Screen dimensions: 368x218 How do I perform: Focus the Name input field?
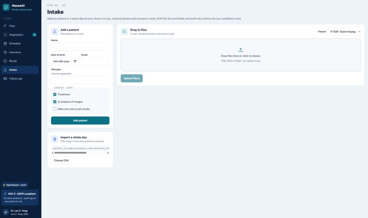tap(80, 47)
